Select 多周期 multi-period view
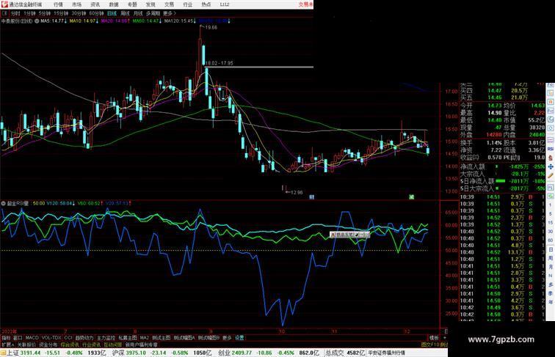The image size is (555, 357). [153, 13]
